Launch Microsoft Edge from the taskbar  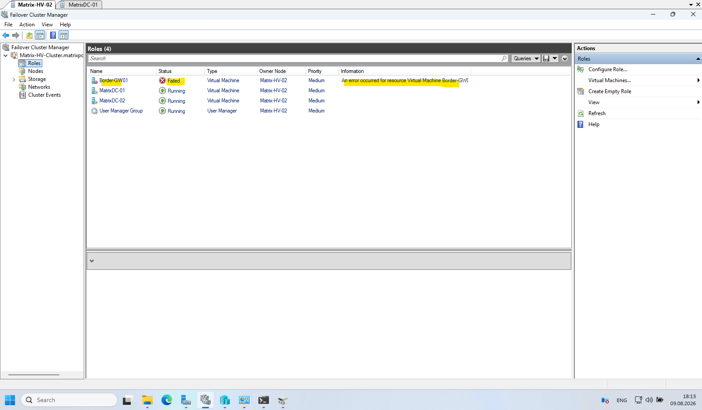(x=166, y=400)
